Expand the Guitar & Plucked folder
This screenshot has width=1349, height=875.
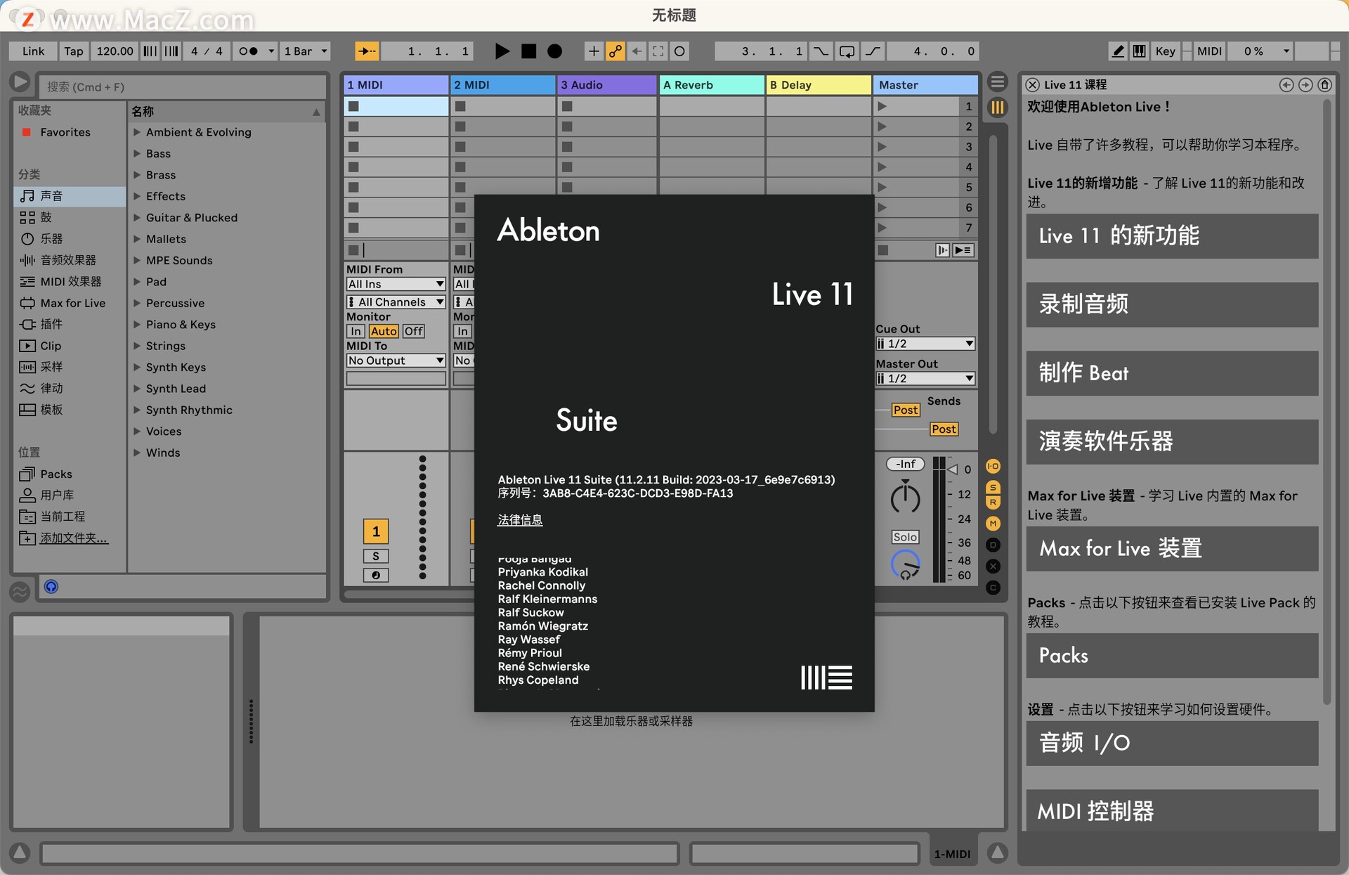[137, 218]
